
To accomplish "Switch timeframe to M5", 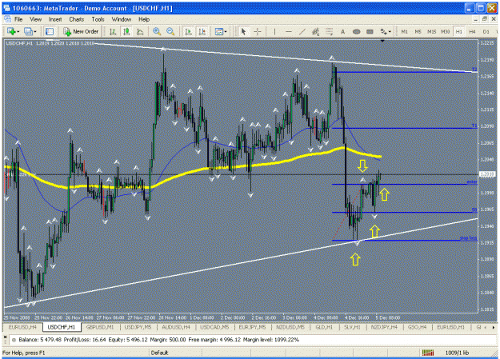I will [418, 31].
